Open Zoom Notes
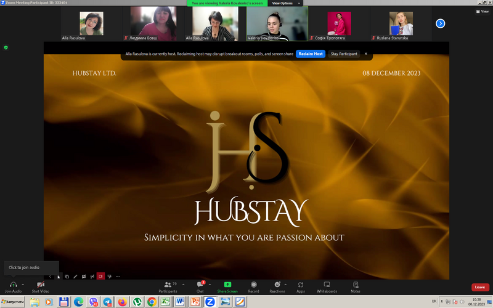This screenshot has width=493, height=308. click(356, 287)
